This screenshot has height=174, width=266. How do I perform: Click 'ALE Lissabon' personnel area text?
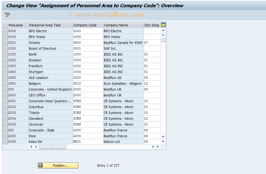39,78
